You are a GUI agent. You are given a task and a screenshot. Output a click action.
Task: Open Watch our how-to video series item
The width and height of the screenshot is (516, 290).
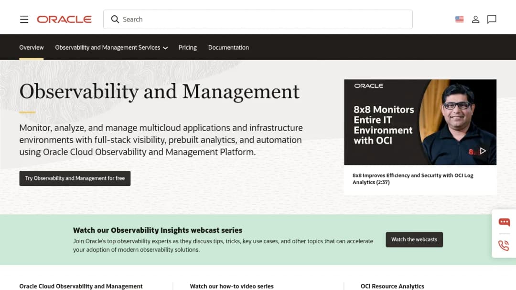tap(232, 286)
